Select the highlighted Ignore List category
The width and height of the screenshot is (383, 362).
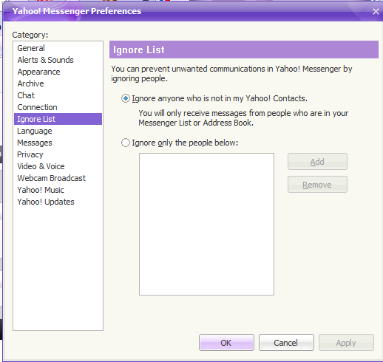click(x=58, y=119)
